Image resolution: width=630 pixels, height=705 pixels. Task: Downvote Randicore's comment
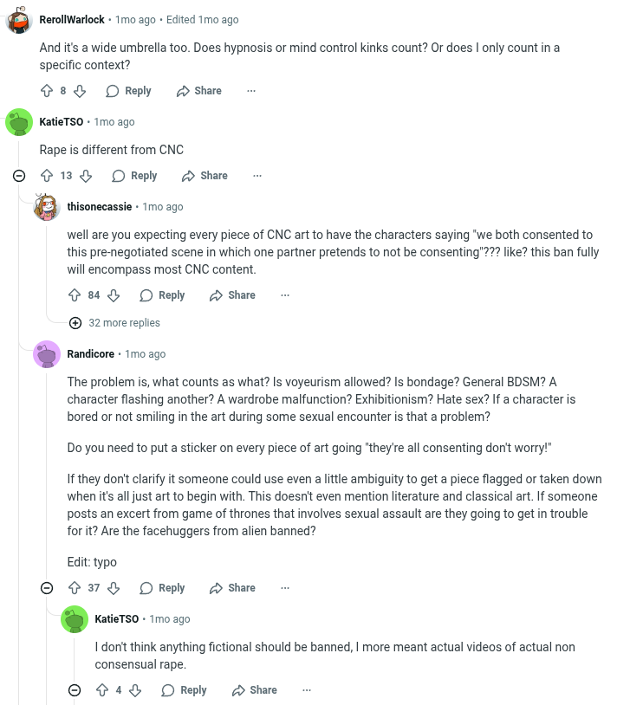tap(114, 588)
